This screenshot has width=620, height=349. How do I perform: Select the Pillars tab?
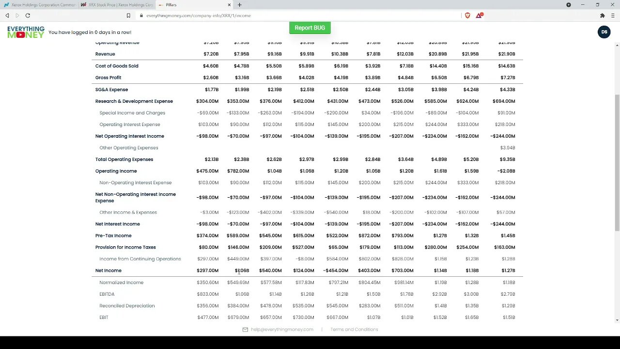click(x=195, y=5)
